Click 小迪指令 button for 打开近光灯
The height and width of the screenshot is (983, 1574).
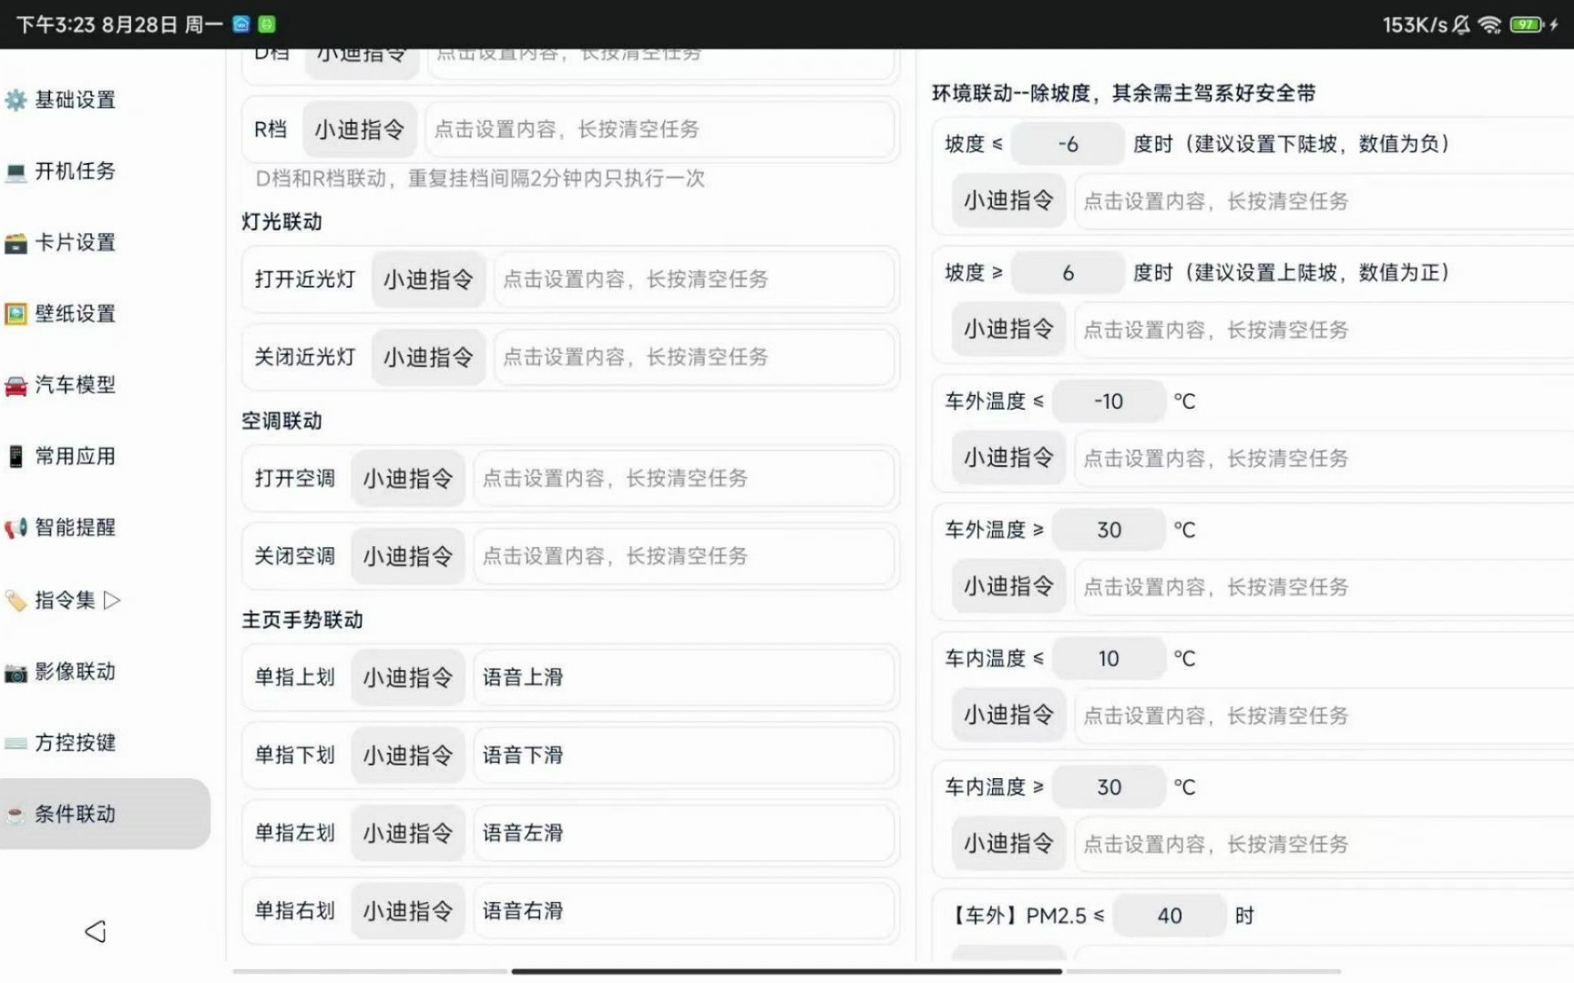pyautogui.click(x=428, y=279)
